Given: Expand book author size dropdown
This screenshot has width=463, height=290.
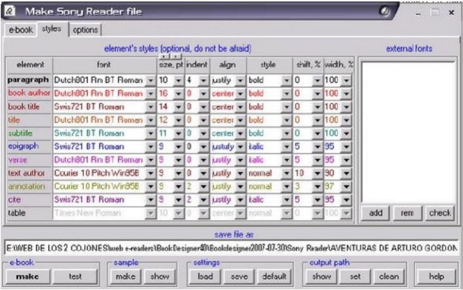Looking at the screenshot, I should 178,94.
